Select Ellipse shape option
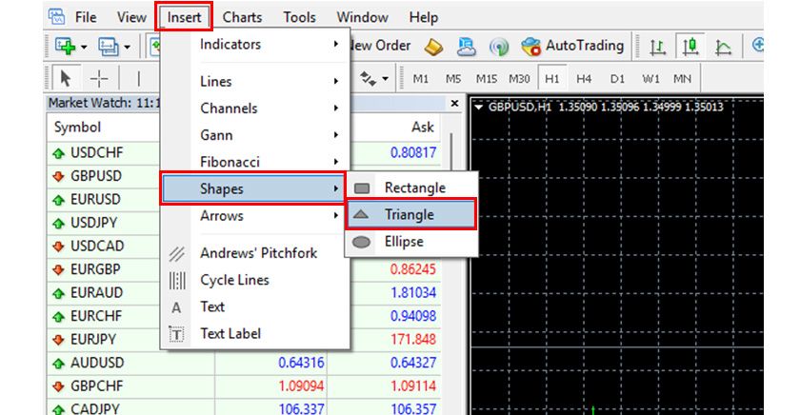This screenshot has width=800, height=415. pyautogui.click(x=404, y=242)
